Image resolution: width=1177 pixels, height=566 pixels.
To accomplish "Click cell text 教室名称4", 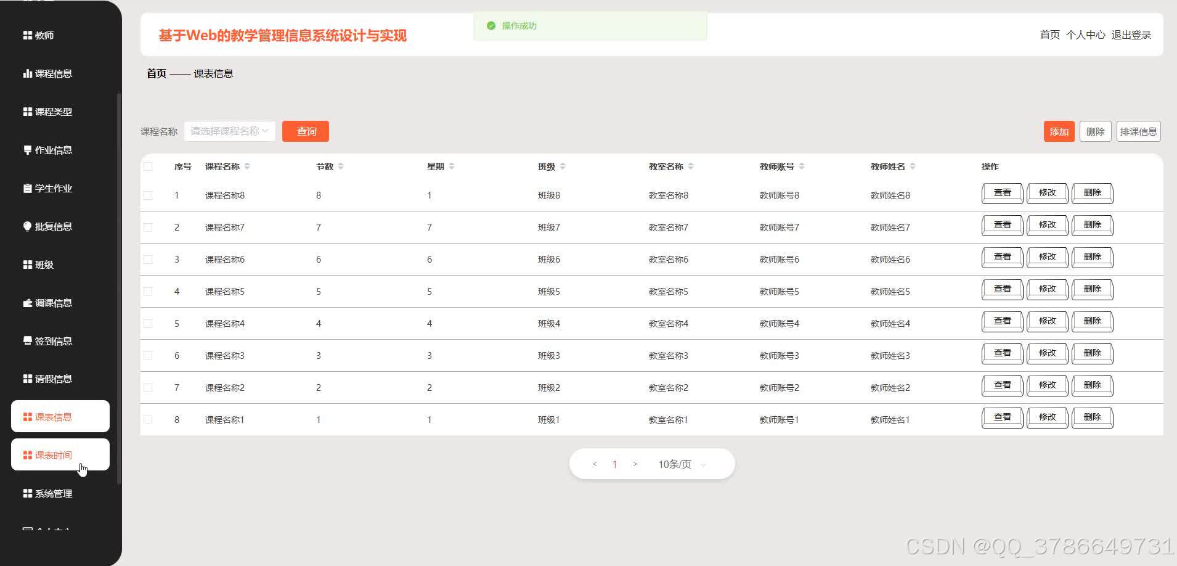I will [x=669, y=324].
